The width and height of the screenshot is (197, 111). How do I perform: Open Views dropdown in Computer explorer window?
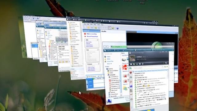click(x=117, y=50)
